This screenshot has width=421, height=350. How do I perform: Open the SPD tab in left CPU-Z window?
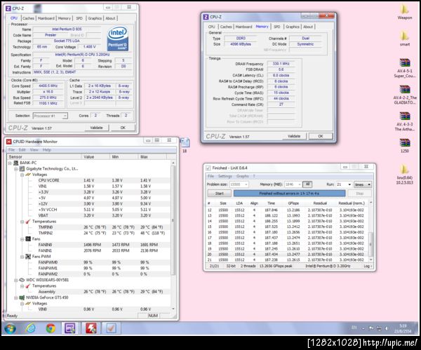[x=79, y=18]
